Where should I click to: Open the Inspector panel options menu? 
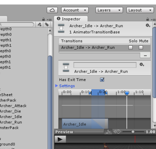153,20
